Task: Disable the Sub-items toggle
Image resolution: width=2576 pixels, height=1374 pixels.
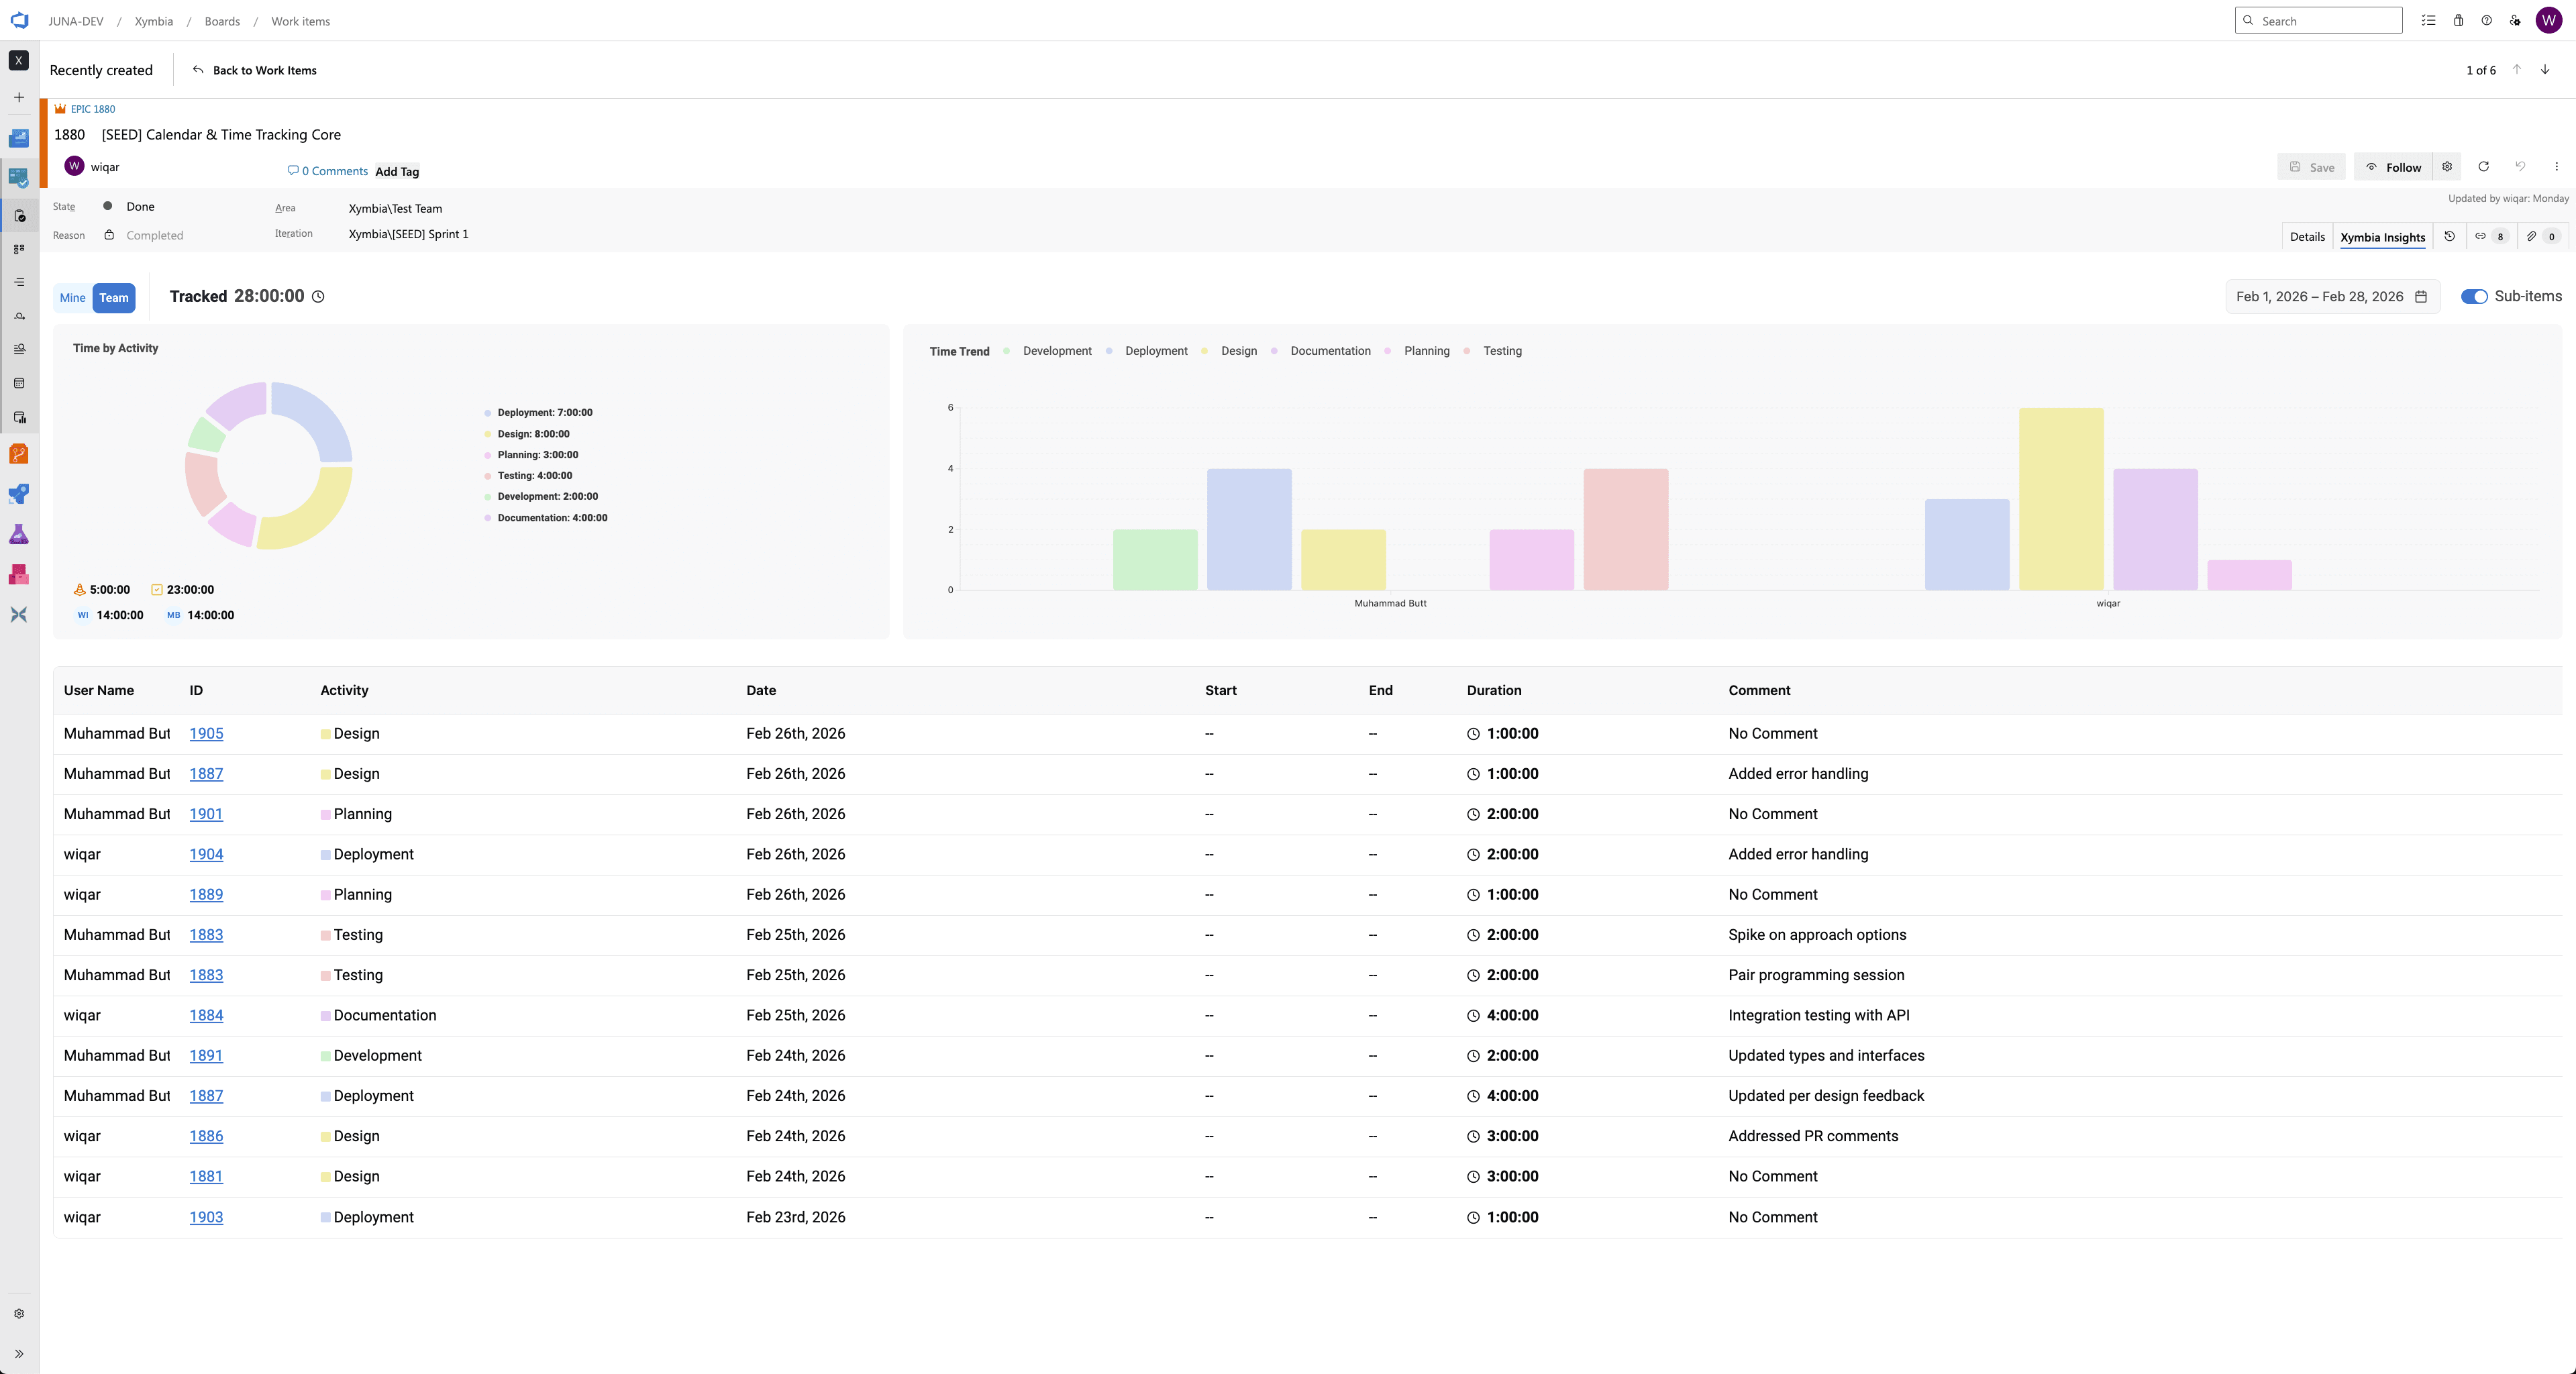Action: pos(2474,296)
